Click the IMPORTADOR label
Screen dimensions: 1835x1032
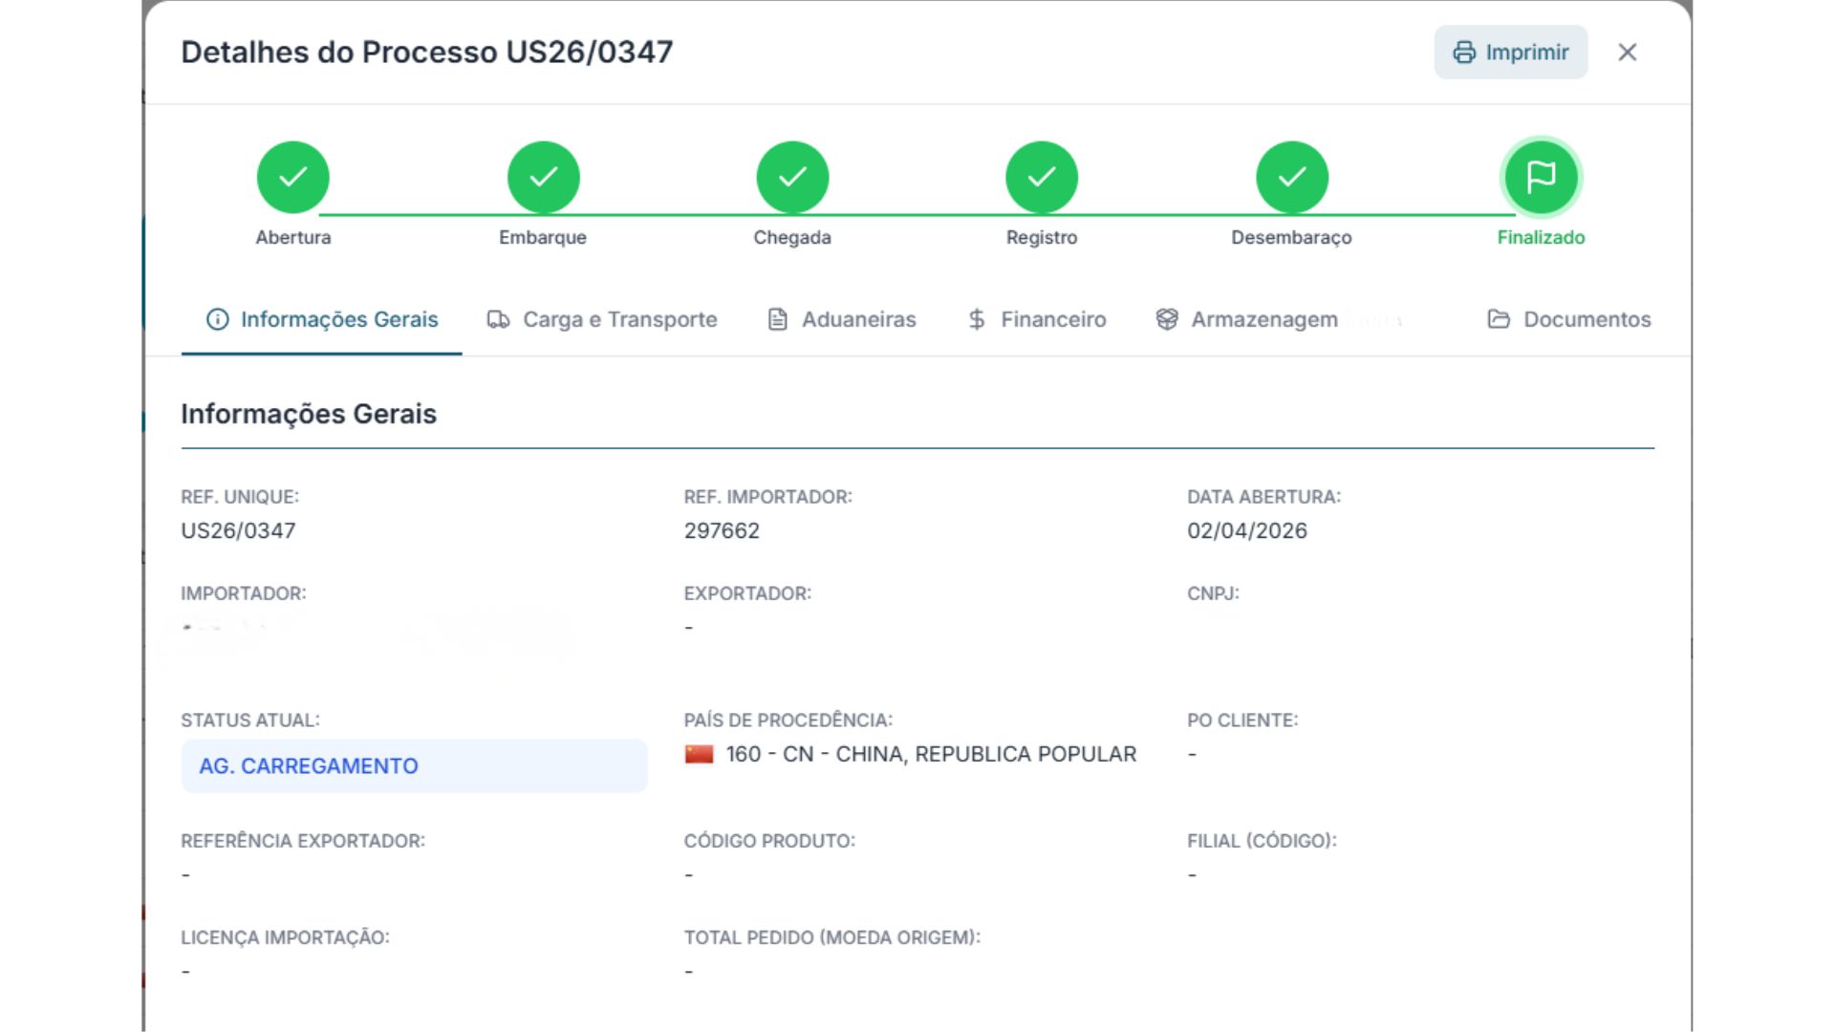click(244, 593)
